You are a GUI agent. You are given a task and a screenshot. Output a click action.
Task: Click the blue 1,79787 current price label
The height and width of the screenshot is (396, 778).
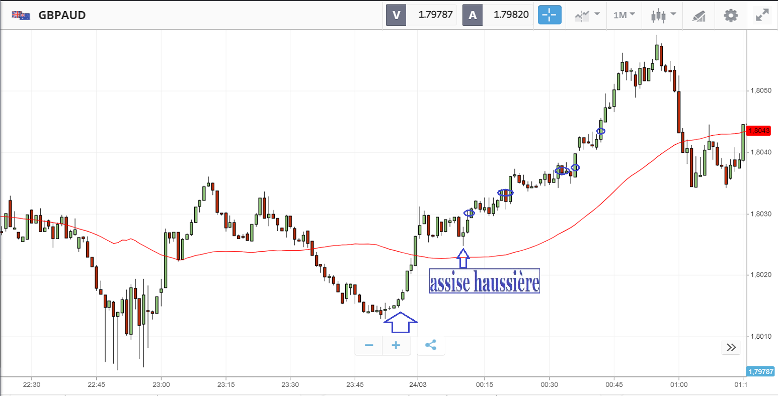pyautogui.click(x=760, y=372)
